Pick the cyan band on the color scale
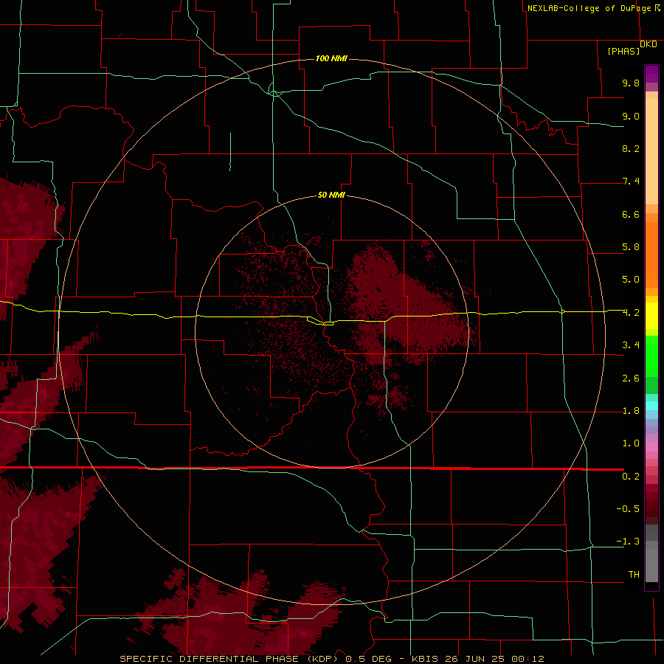Image resolution: width=664 pixels, height=664 pixels. [651, 406]
